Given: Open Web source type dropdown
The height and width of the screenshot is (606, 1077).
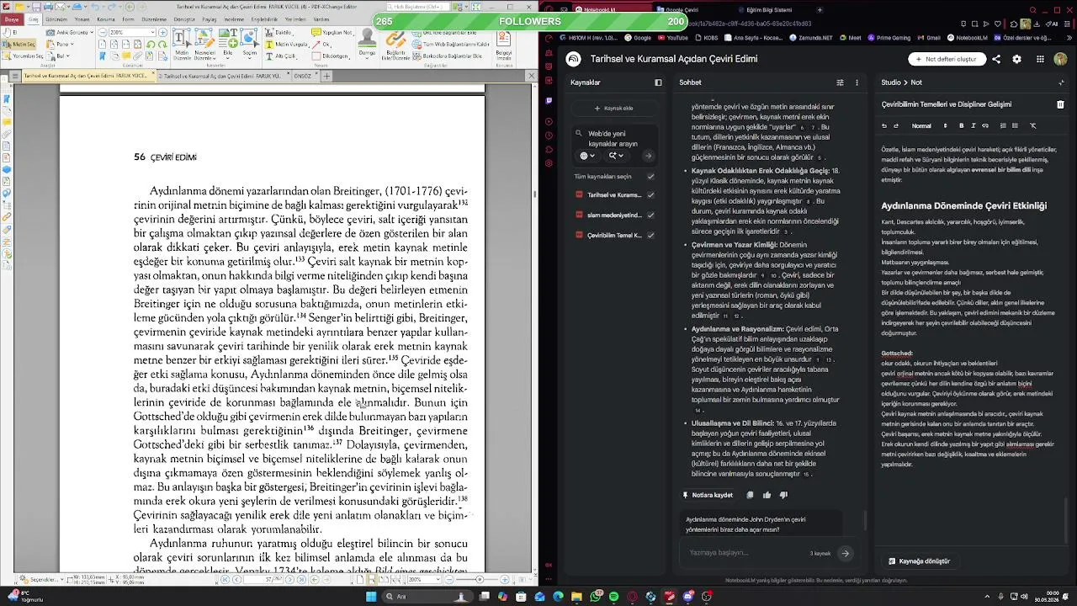Looking at the screenshot, I should (x=587, y=156).
